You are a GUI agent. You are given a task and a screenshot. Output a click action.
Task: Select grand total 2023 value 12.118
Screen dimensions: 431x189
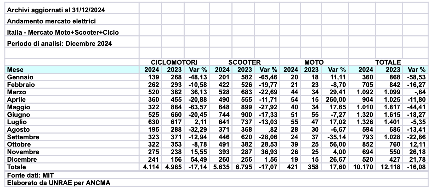390,167
